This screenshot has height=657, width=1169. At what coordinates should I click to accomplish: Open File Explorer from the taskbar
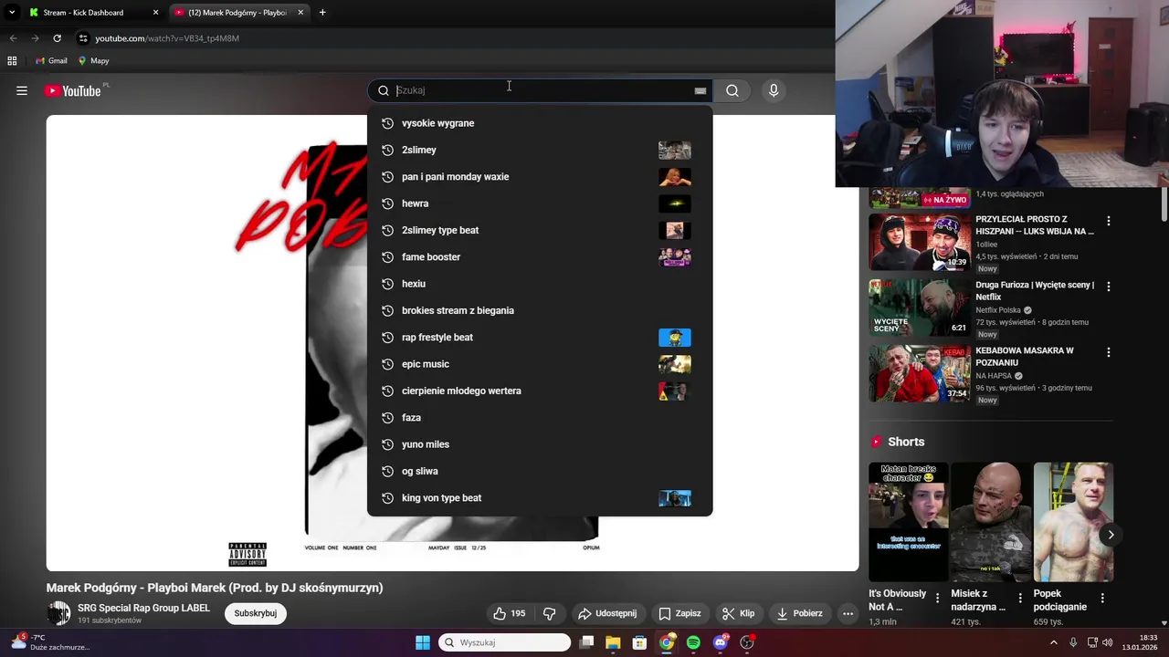click(613, 642)
